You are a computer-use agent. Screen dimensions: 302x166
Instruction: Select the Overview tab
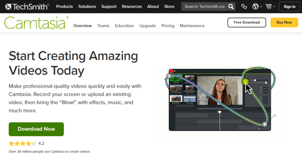[x=83, y=26]
